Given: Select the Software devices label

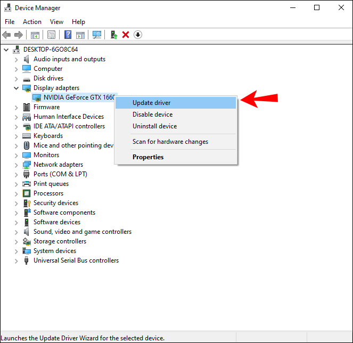Looking at the screenshot, I should (x=57, y=222).
